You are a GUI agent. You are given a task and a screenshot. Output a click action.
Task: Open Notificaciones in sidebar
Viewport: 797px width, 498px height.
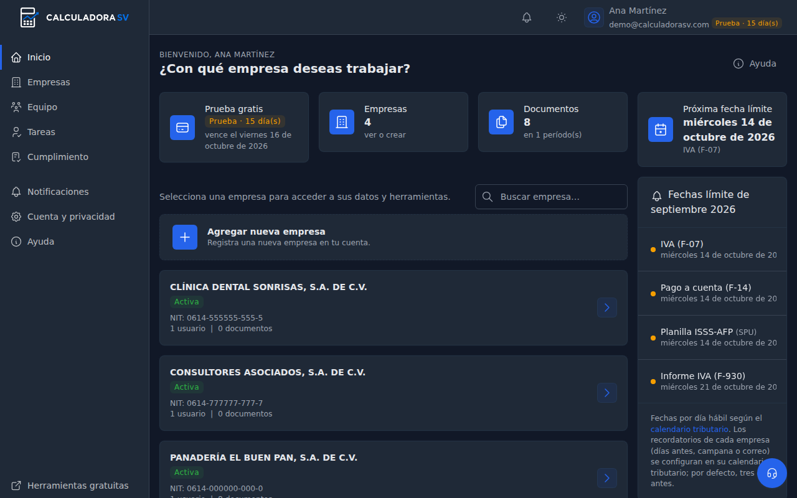tap(75, 192)
